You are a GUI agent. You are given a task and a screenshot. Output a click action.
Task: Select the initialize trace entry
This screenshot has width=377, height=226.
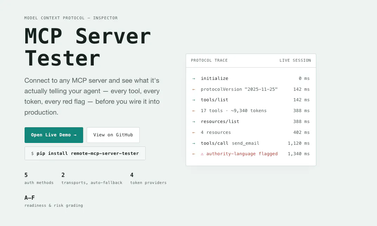214,78
